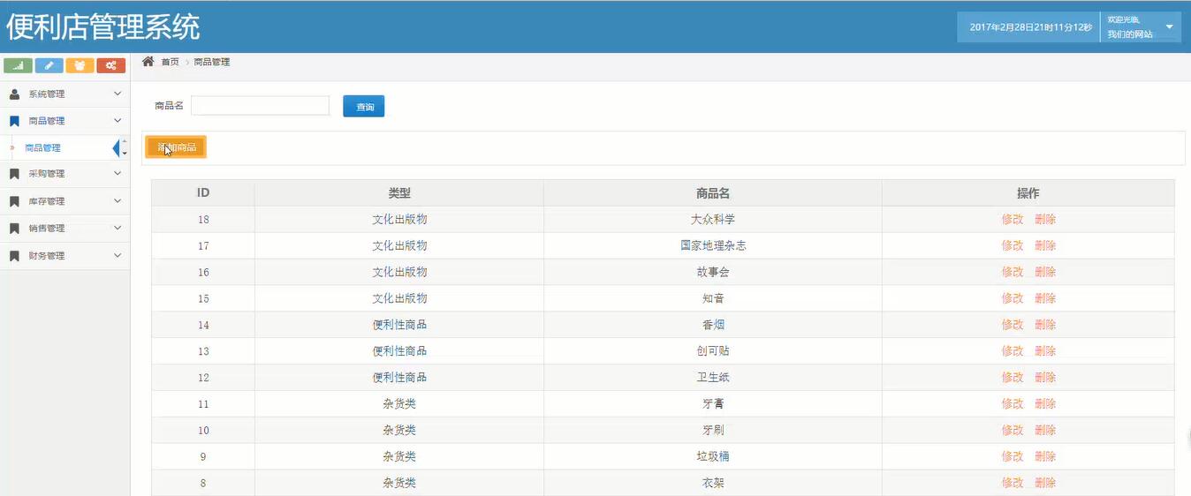Collapse the 商品管理 menu chevron
This screenshot has height=496, width=1191.
click(118, 121)
